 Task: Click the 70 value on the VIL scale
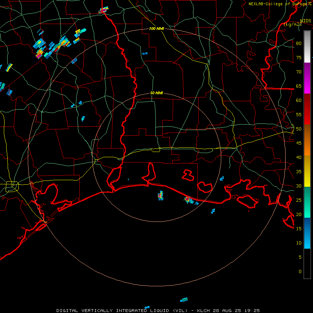point(299,72)
